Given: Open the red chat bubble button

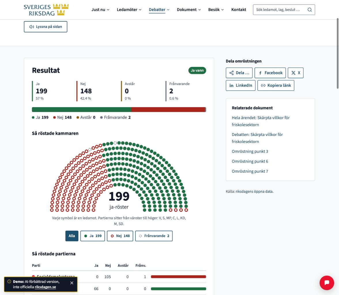Looking at the screenshot, I should coord(327,283).
